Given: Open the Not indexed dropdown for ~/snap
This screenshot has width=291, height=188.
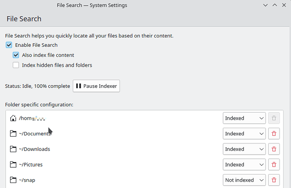Looking at the screenshot, I should [244, 180].
